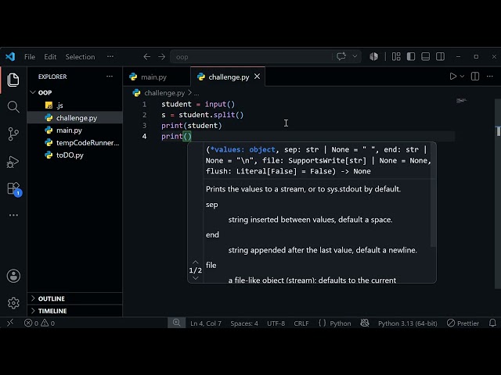Click the Copilot status icon in title bar
Screen dimensions: 501x375
(x=374, y=57)
